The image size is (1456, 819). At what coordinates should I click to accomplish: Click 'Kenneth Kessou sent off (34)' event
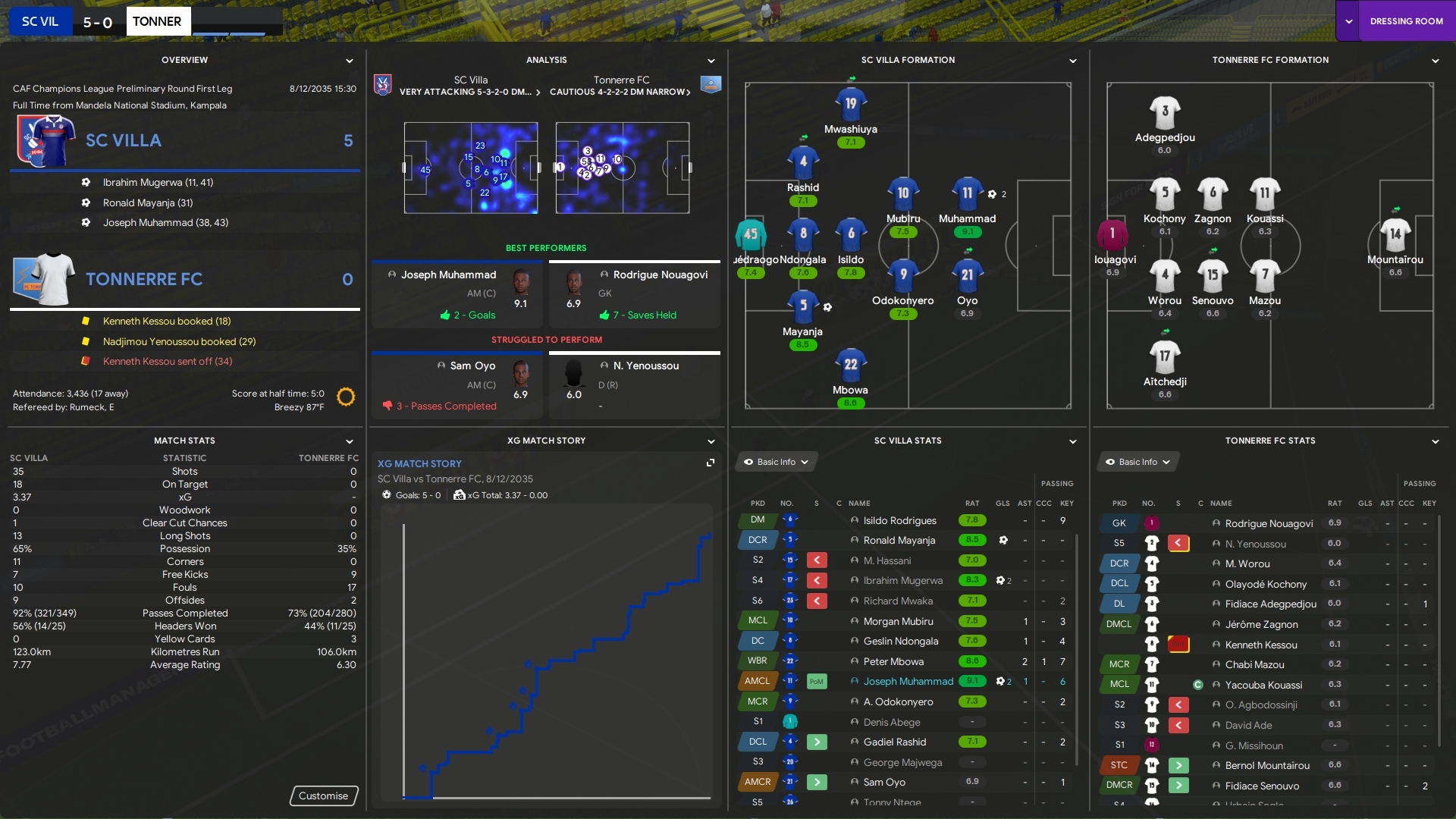click(x=168, y=362)
